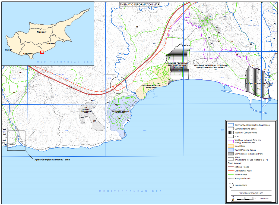This screenshot has width=279, height=205.
Task: Click the Larnaka label on inset map
Action: [x=50, y=44]
